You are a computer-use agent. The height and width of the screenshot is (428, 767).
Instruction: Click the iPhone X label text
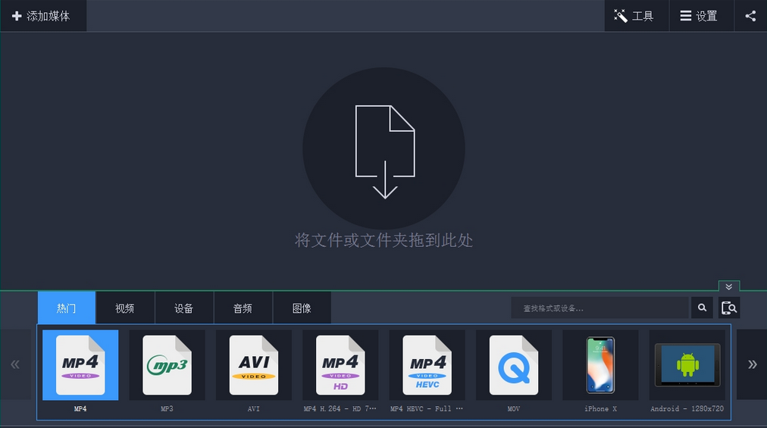click(x=600, y=408)
